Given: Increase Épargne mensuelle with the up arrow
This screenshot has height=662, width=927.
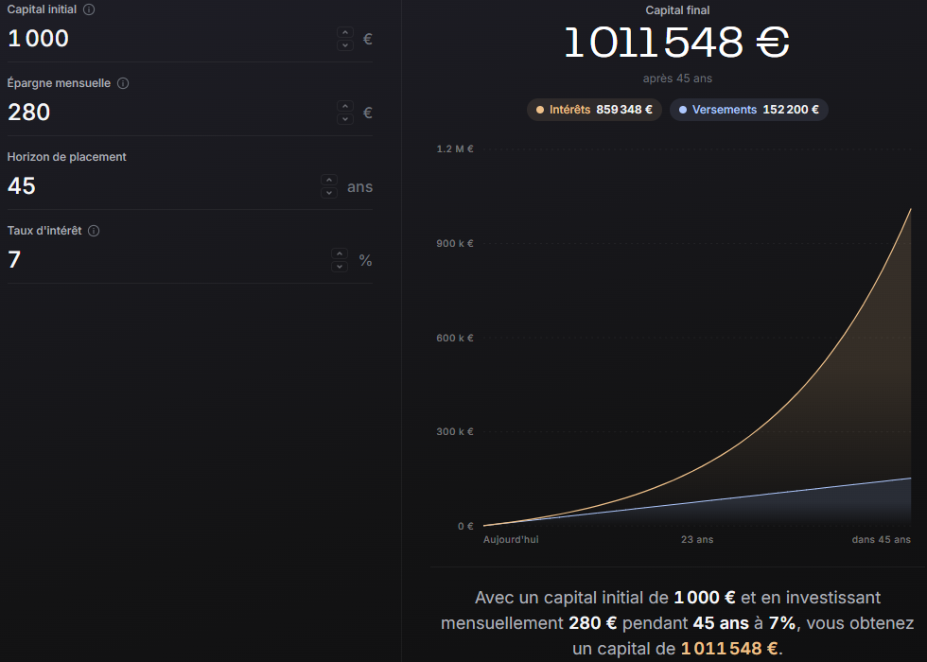Looking at the screenshot, I should [x=345, y=106].
